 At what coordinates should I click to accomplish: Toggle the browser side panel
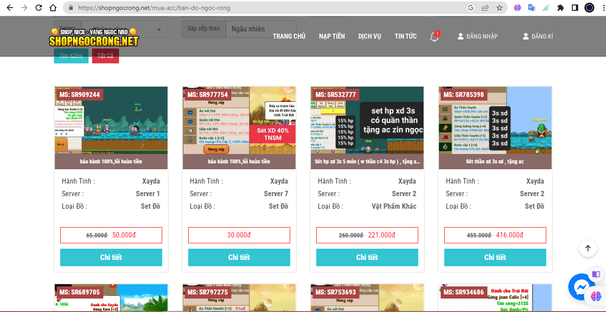(x=575, y=8)
